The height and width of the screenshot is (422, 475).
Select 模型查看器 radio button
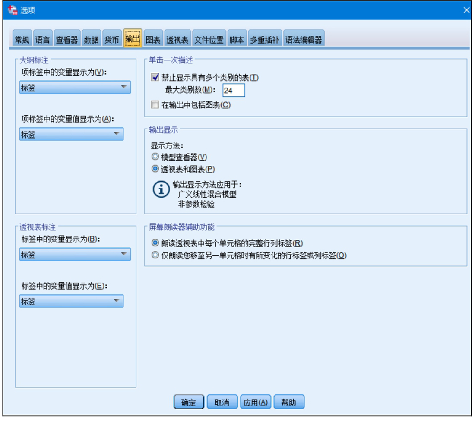tap(155, 157)
